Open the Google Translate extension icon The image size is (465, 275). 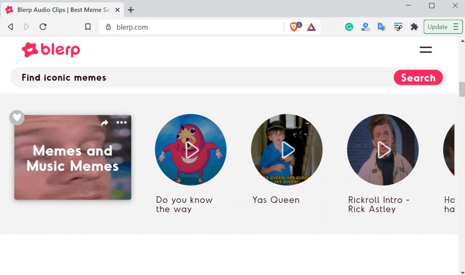381,27
